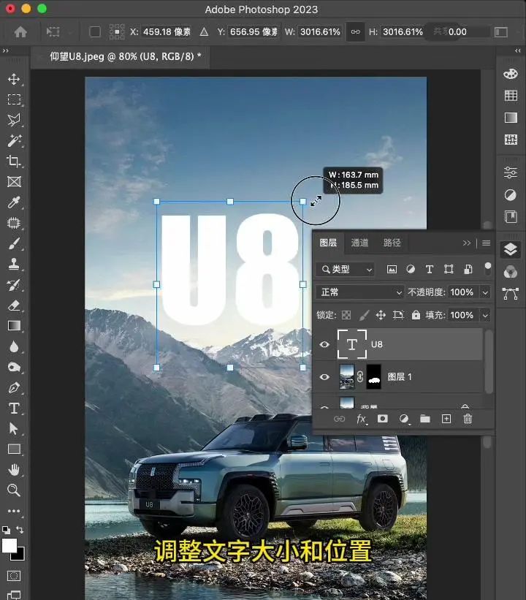This screenshot has height=600, width=526.
Task: Lock transparent pixels of the layer
Action: tap(346, 315)
